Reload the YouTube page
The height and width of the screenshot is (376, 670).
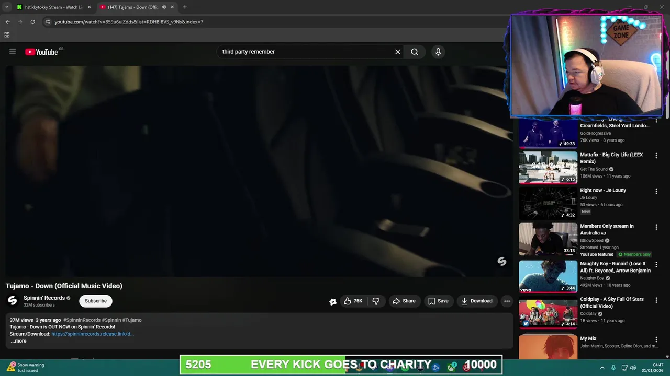[32, 22]
